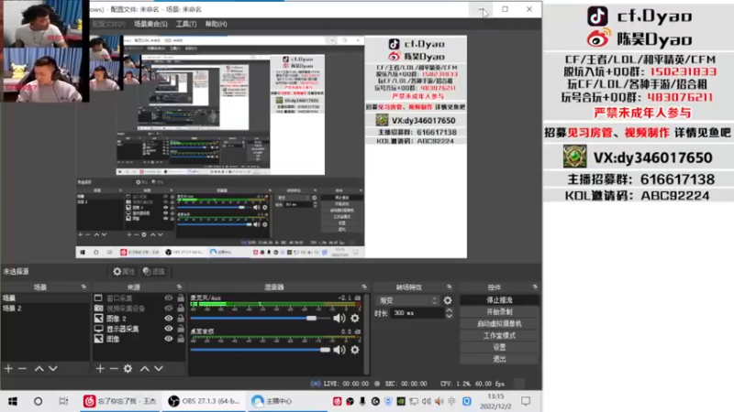Pop out the 场景 dock panel
This screenshot has height=412, width=734.
[83, 287]
